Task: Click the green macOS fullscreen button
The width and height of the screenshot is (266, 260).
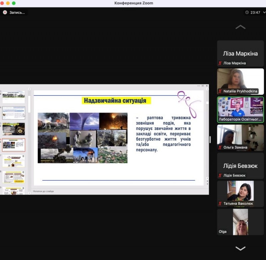Action: (14, 3)
